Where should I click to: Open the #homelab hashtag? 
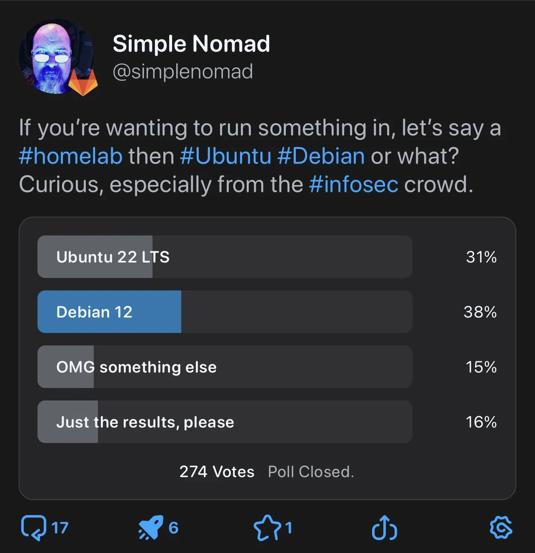pyautogui.click(x=71, y=156)
